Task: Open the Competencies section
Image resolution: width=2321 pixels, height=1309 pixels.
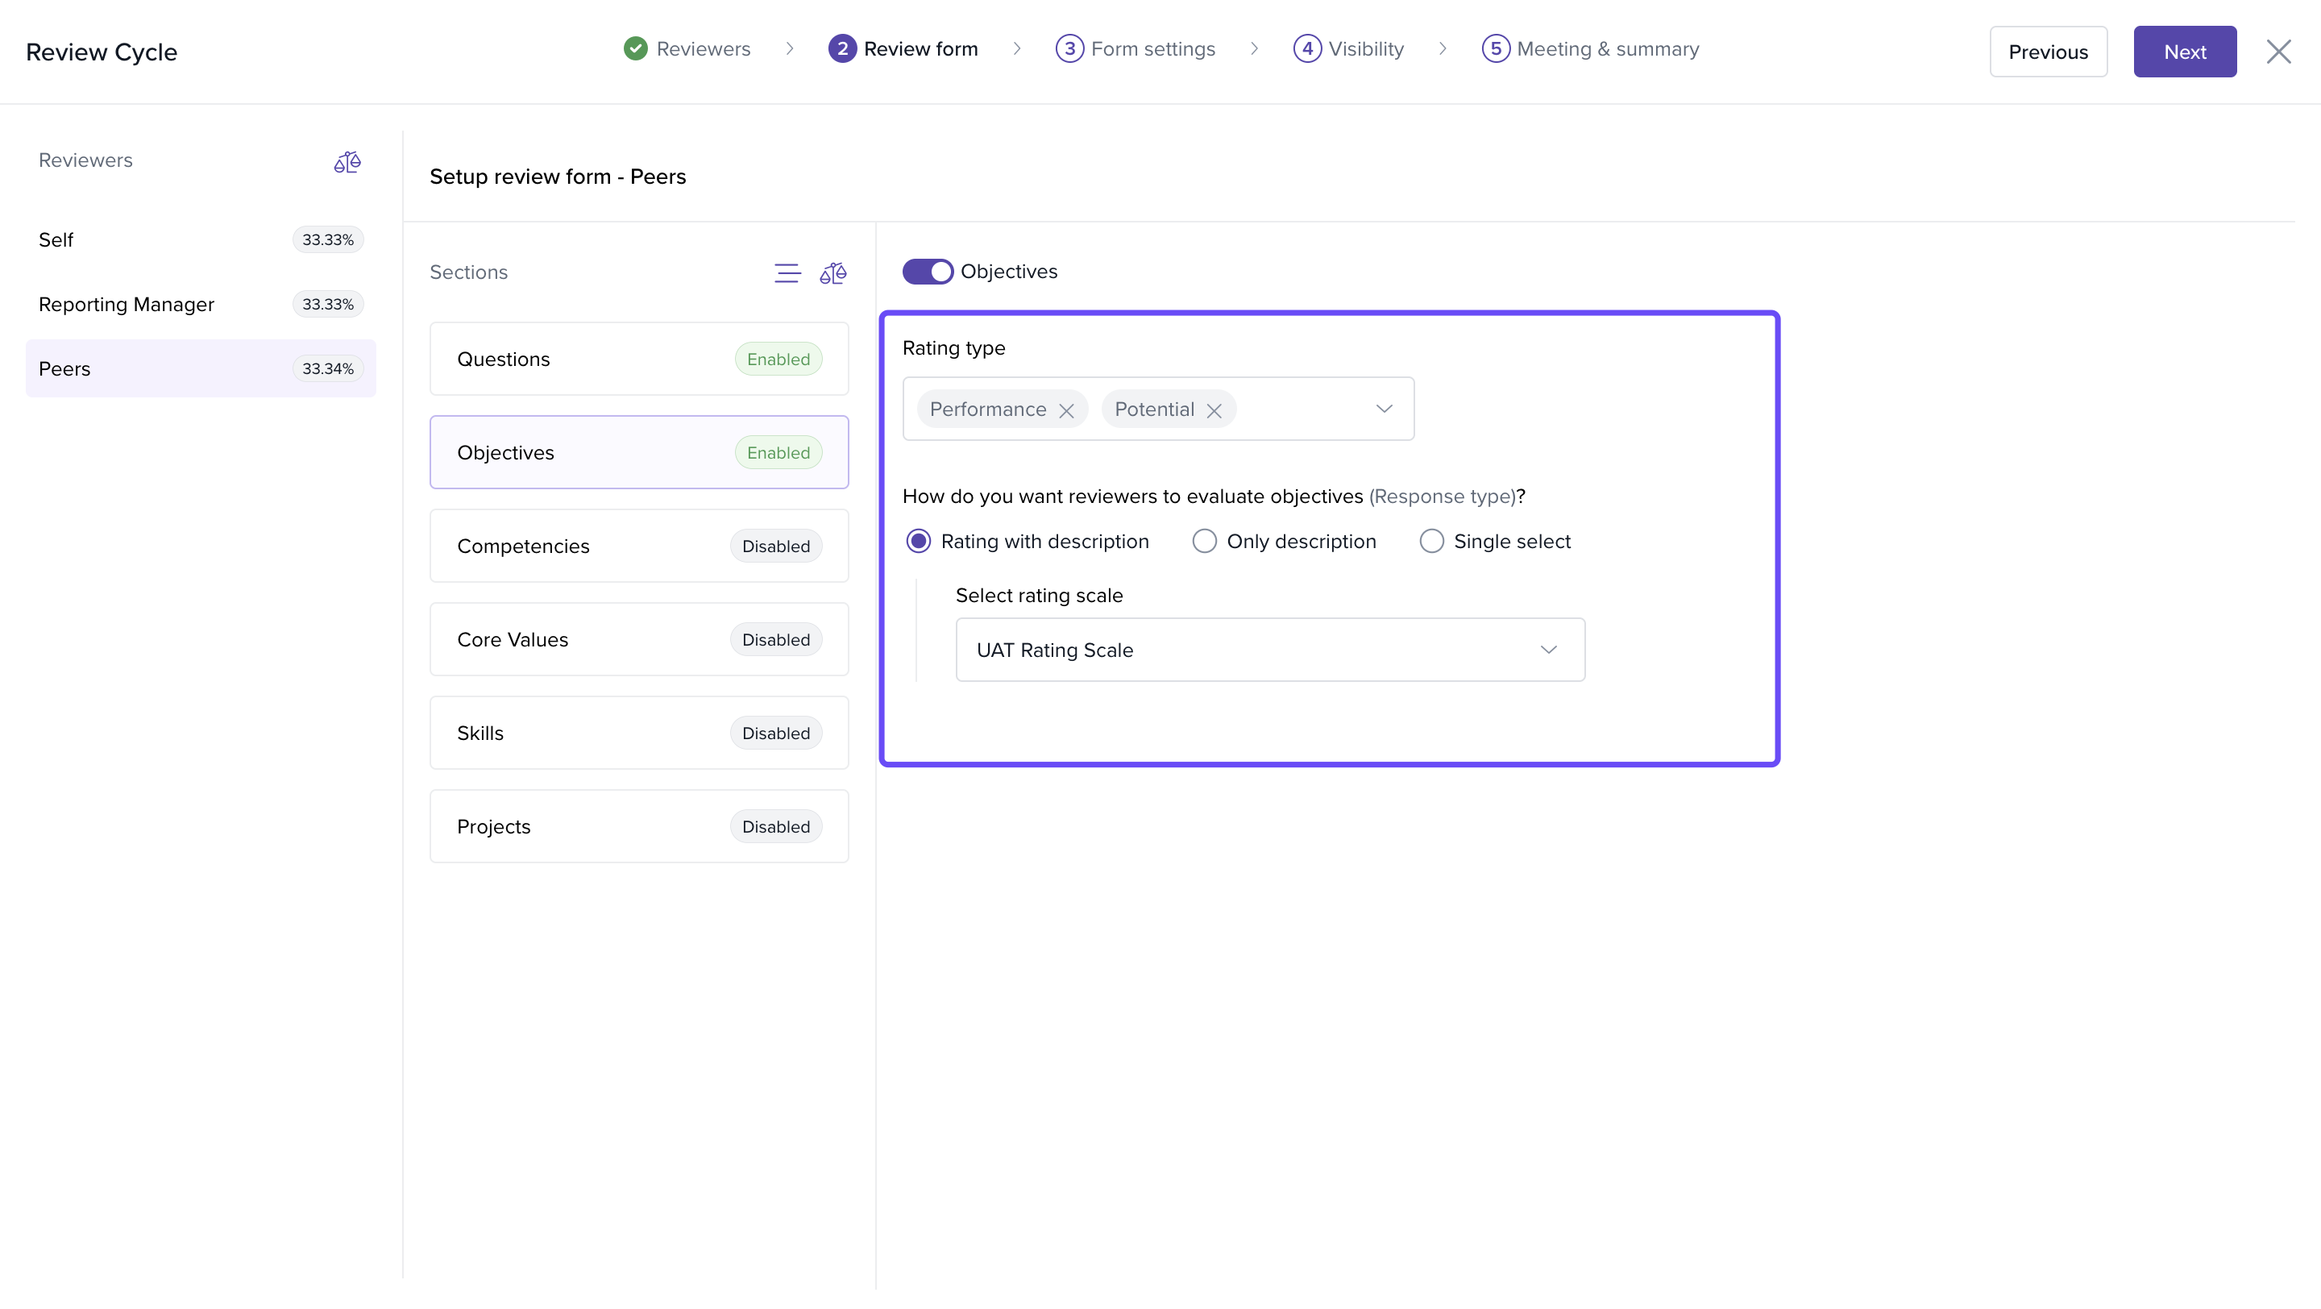Action: click(639, 546)
